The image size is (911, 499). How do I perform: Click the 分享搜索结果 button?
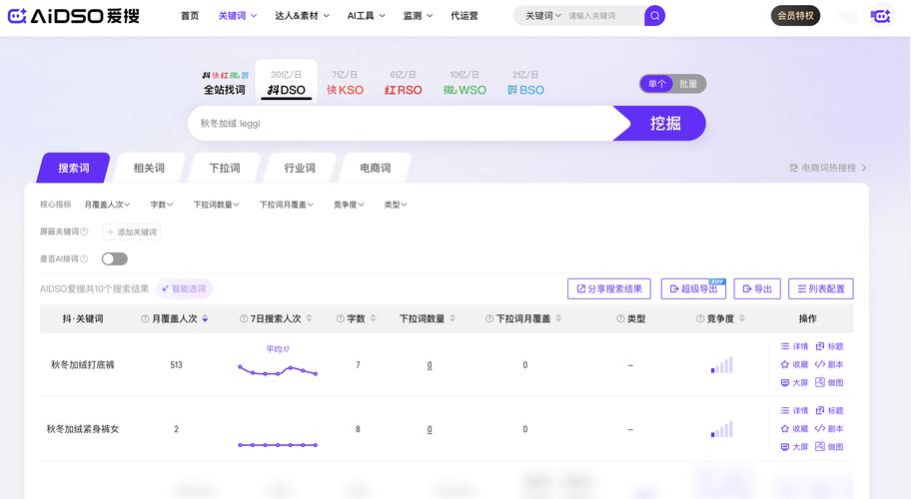(x=608, y=288)
